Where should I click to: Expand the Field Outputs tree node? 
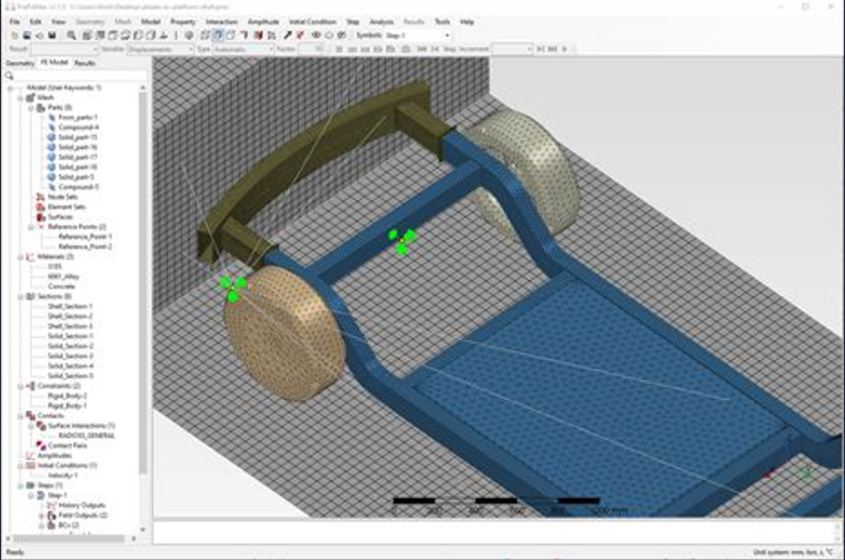tap(41, 515)
